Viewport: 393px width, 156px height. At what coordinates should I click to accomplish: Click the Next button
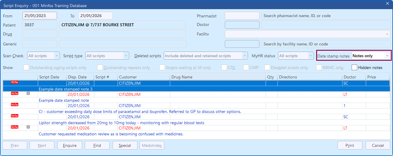(x=42, y=145)
